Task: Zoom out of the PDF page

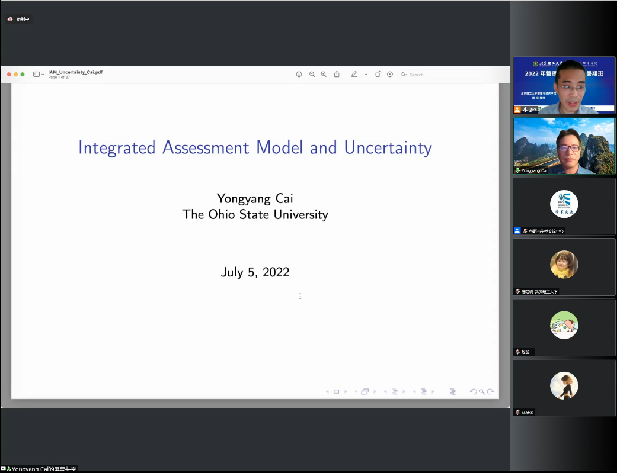Action: [312, 75]
